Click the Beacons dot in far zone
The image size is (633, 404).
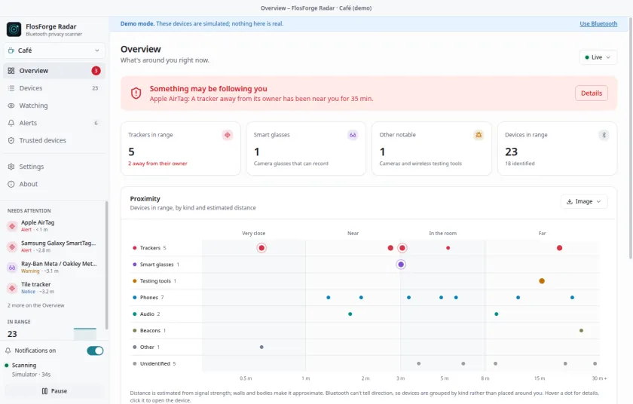[581, 331]
